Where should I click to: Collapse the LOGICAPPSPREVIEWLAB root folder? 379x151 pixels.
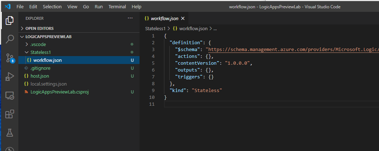tap(79, 37)
